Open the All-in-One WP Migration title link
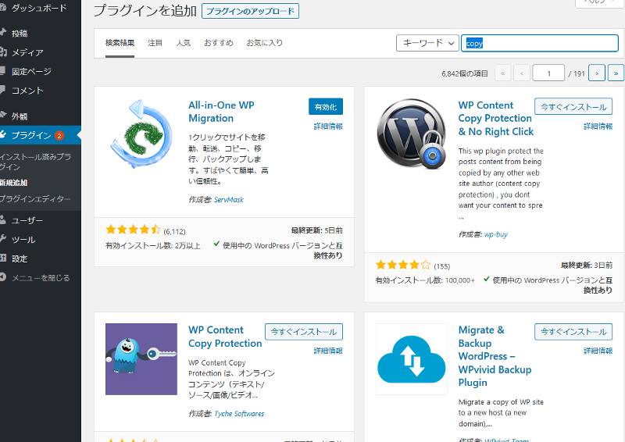This screenshot has width=625, height=442. click(x=221, y=112)
